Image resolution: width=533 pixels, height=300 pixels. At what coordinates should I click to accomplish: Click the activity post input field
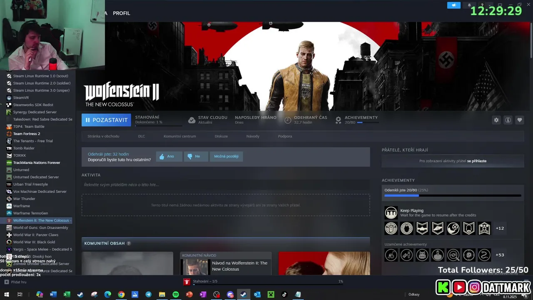226,185
